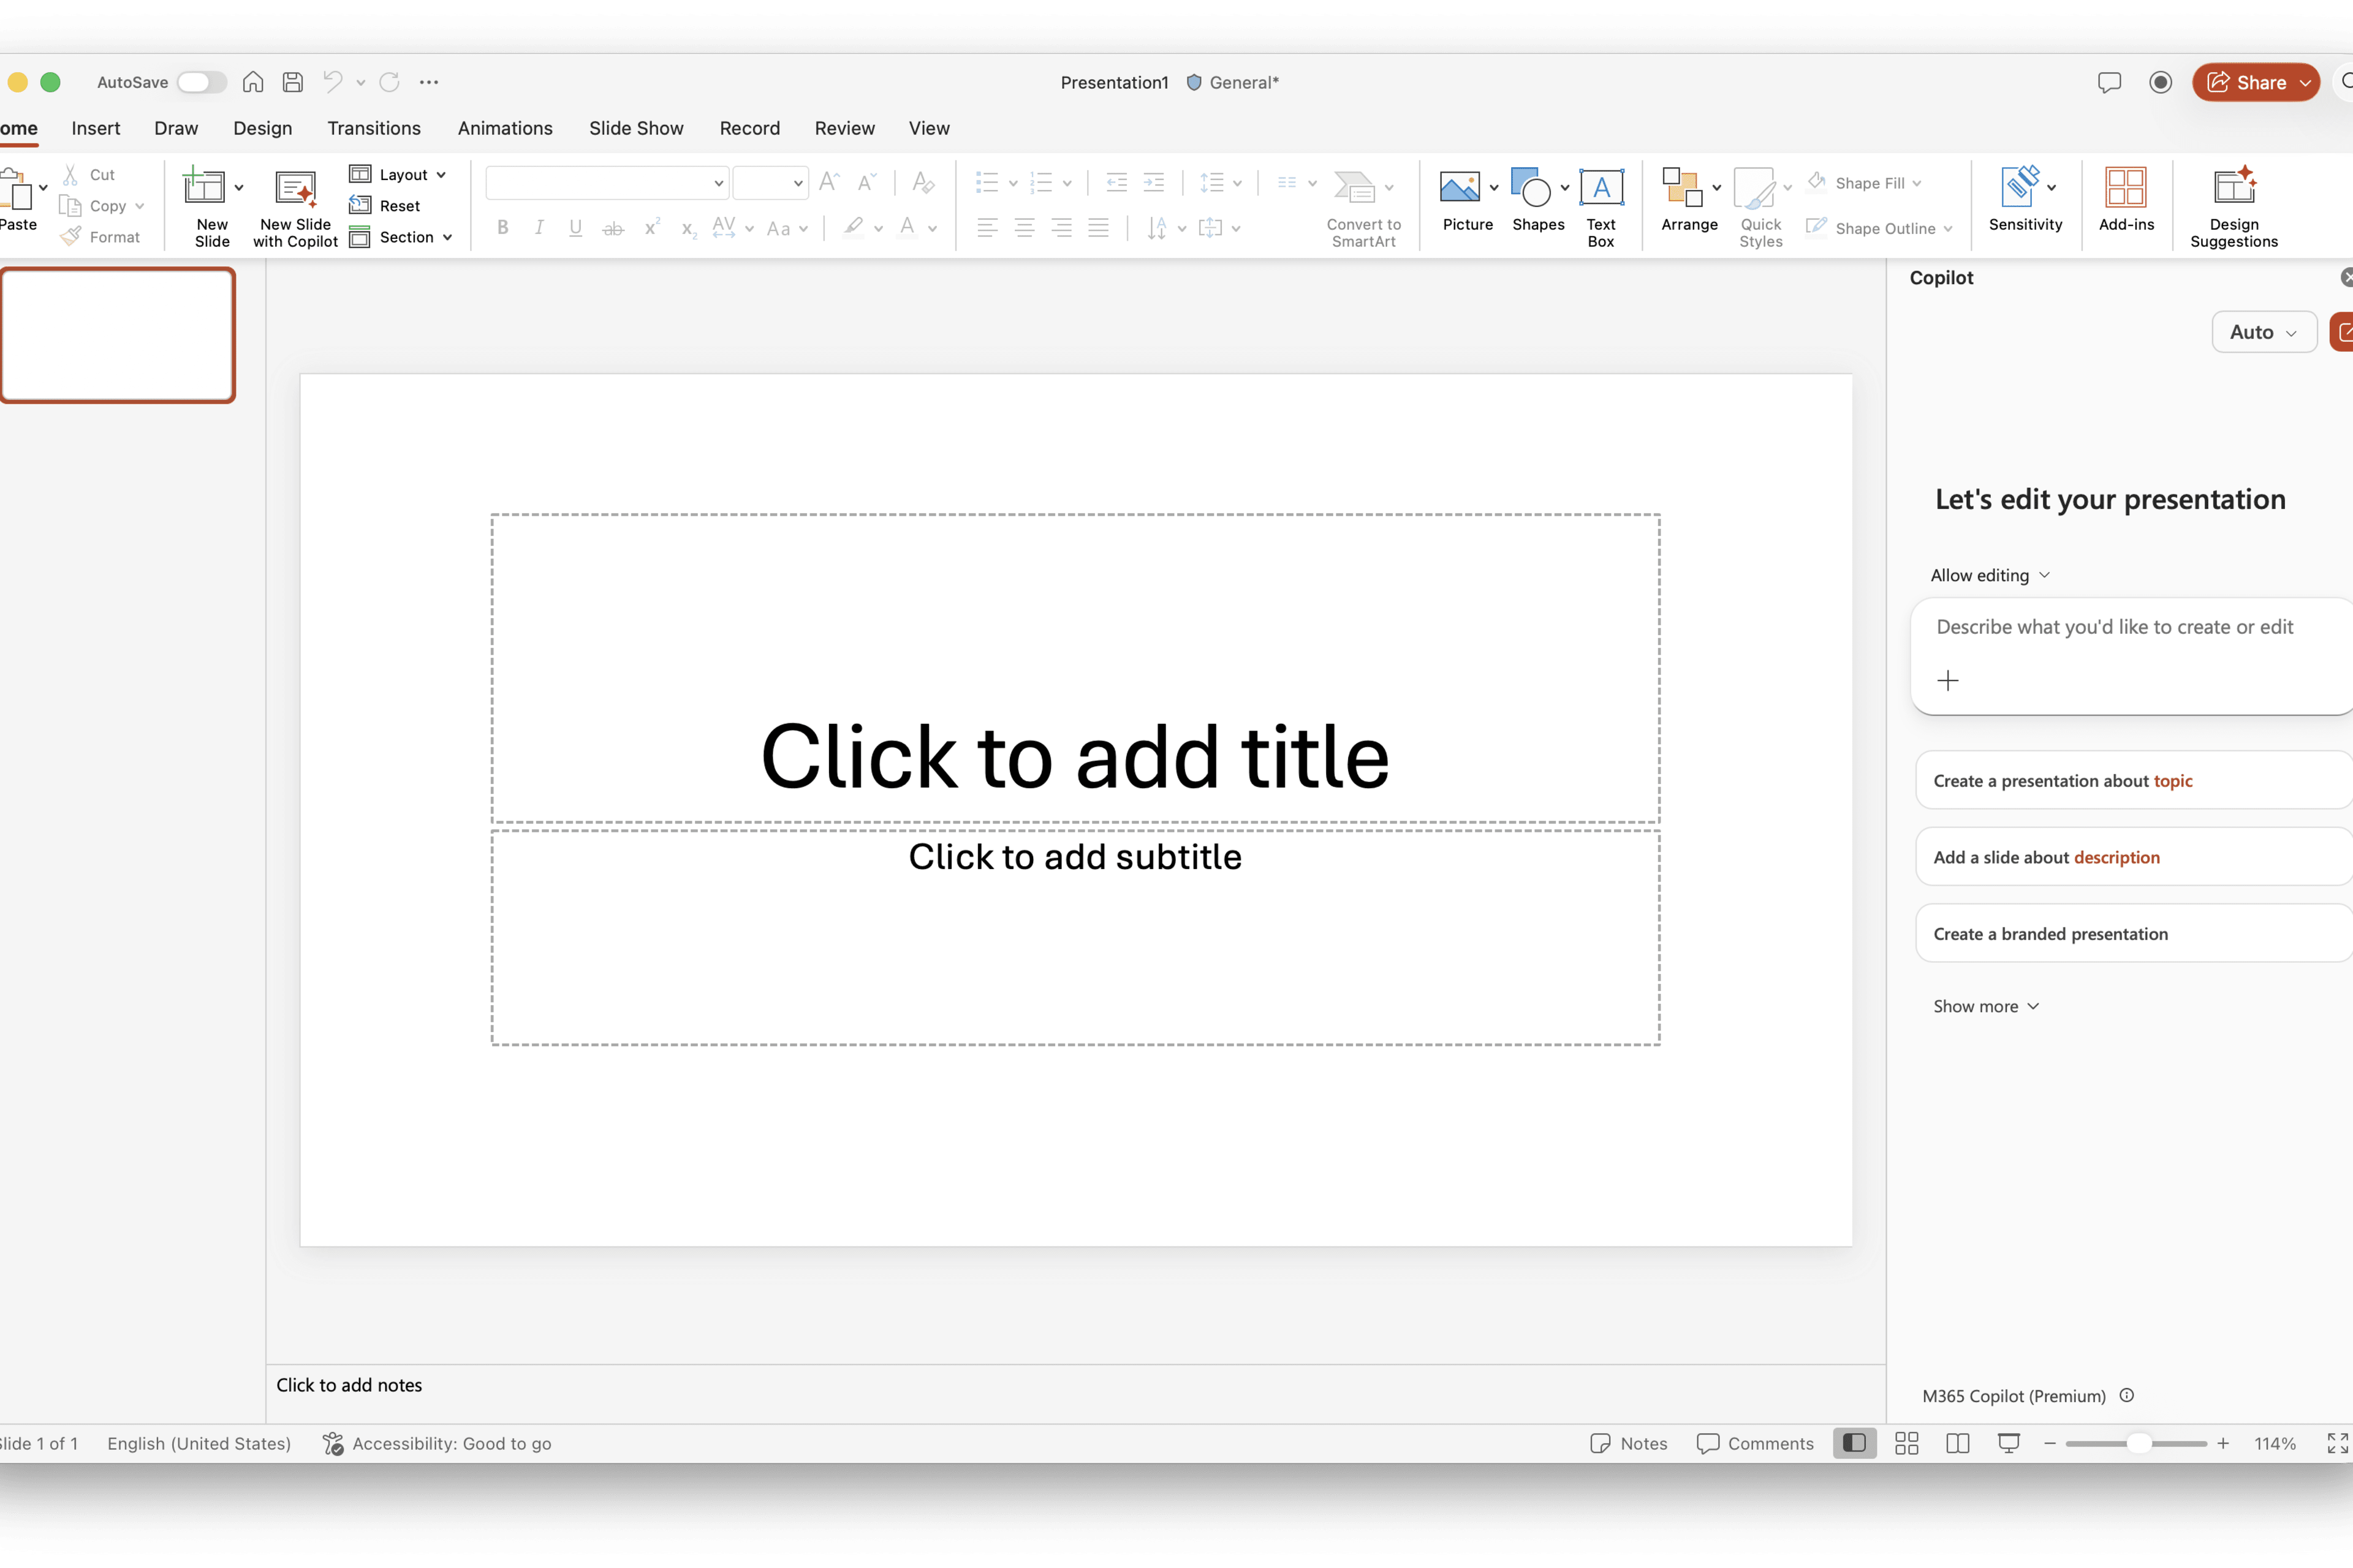Click the record icon beside Share
Screen dimensions: 2353x1568
click(2160, 82)
